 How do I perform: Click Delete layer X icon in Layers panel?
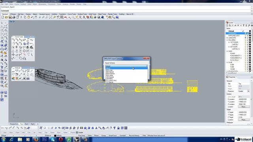(x=233, y=25)
